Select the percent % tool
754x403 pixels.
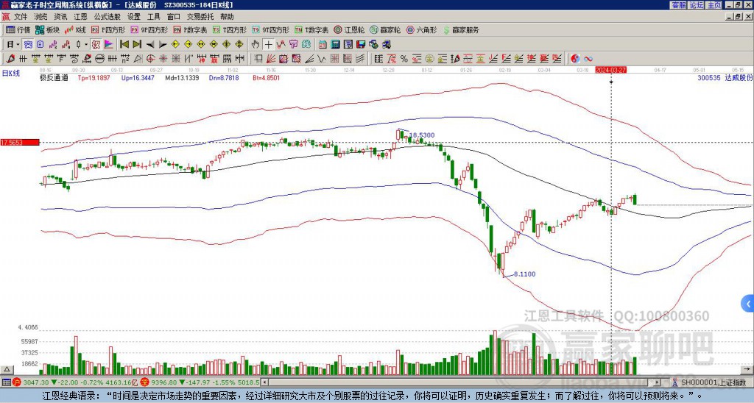tap(404, 59)
